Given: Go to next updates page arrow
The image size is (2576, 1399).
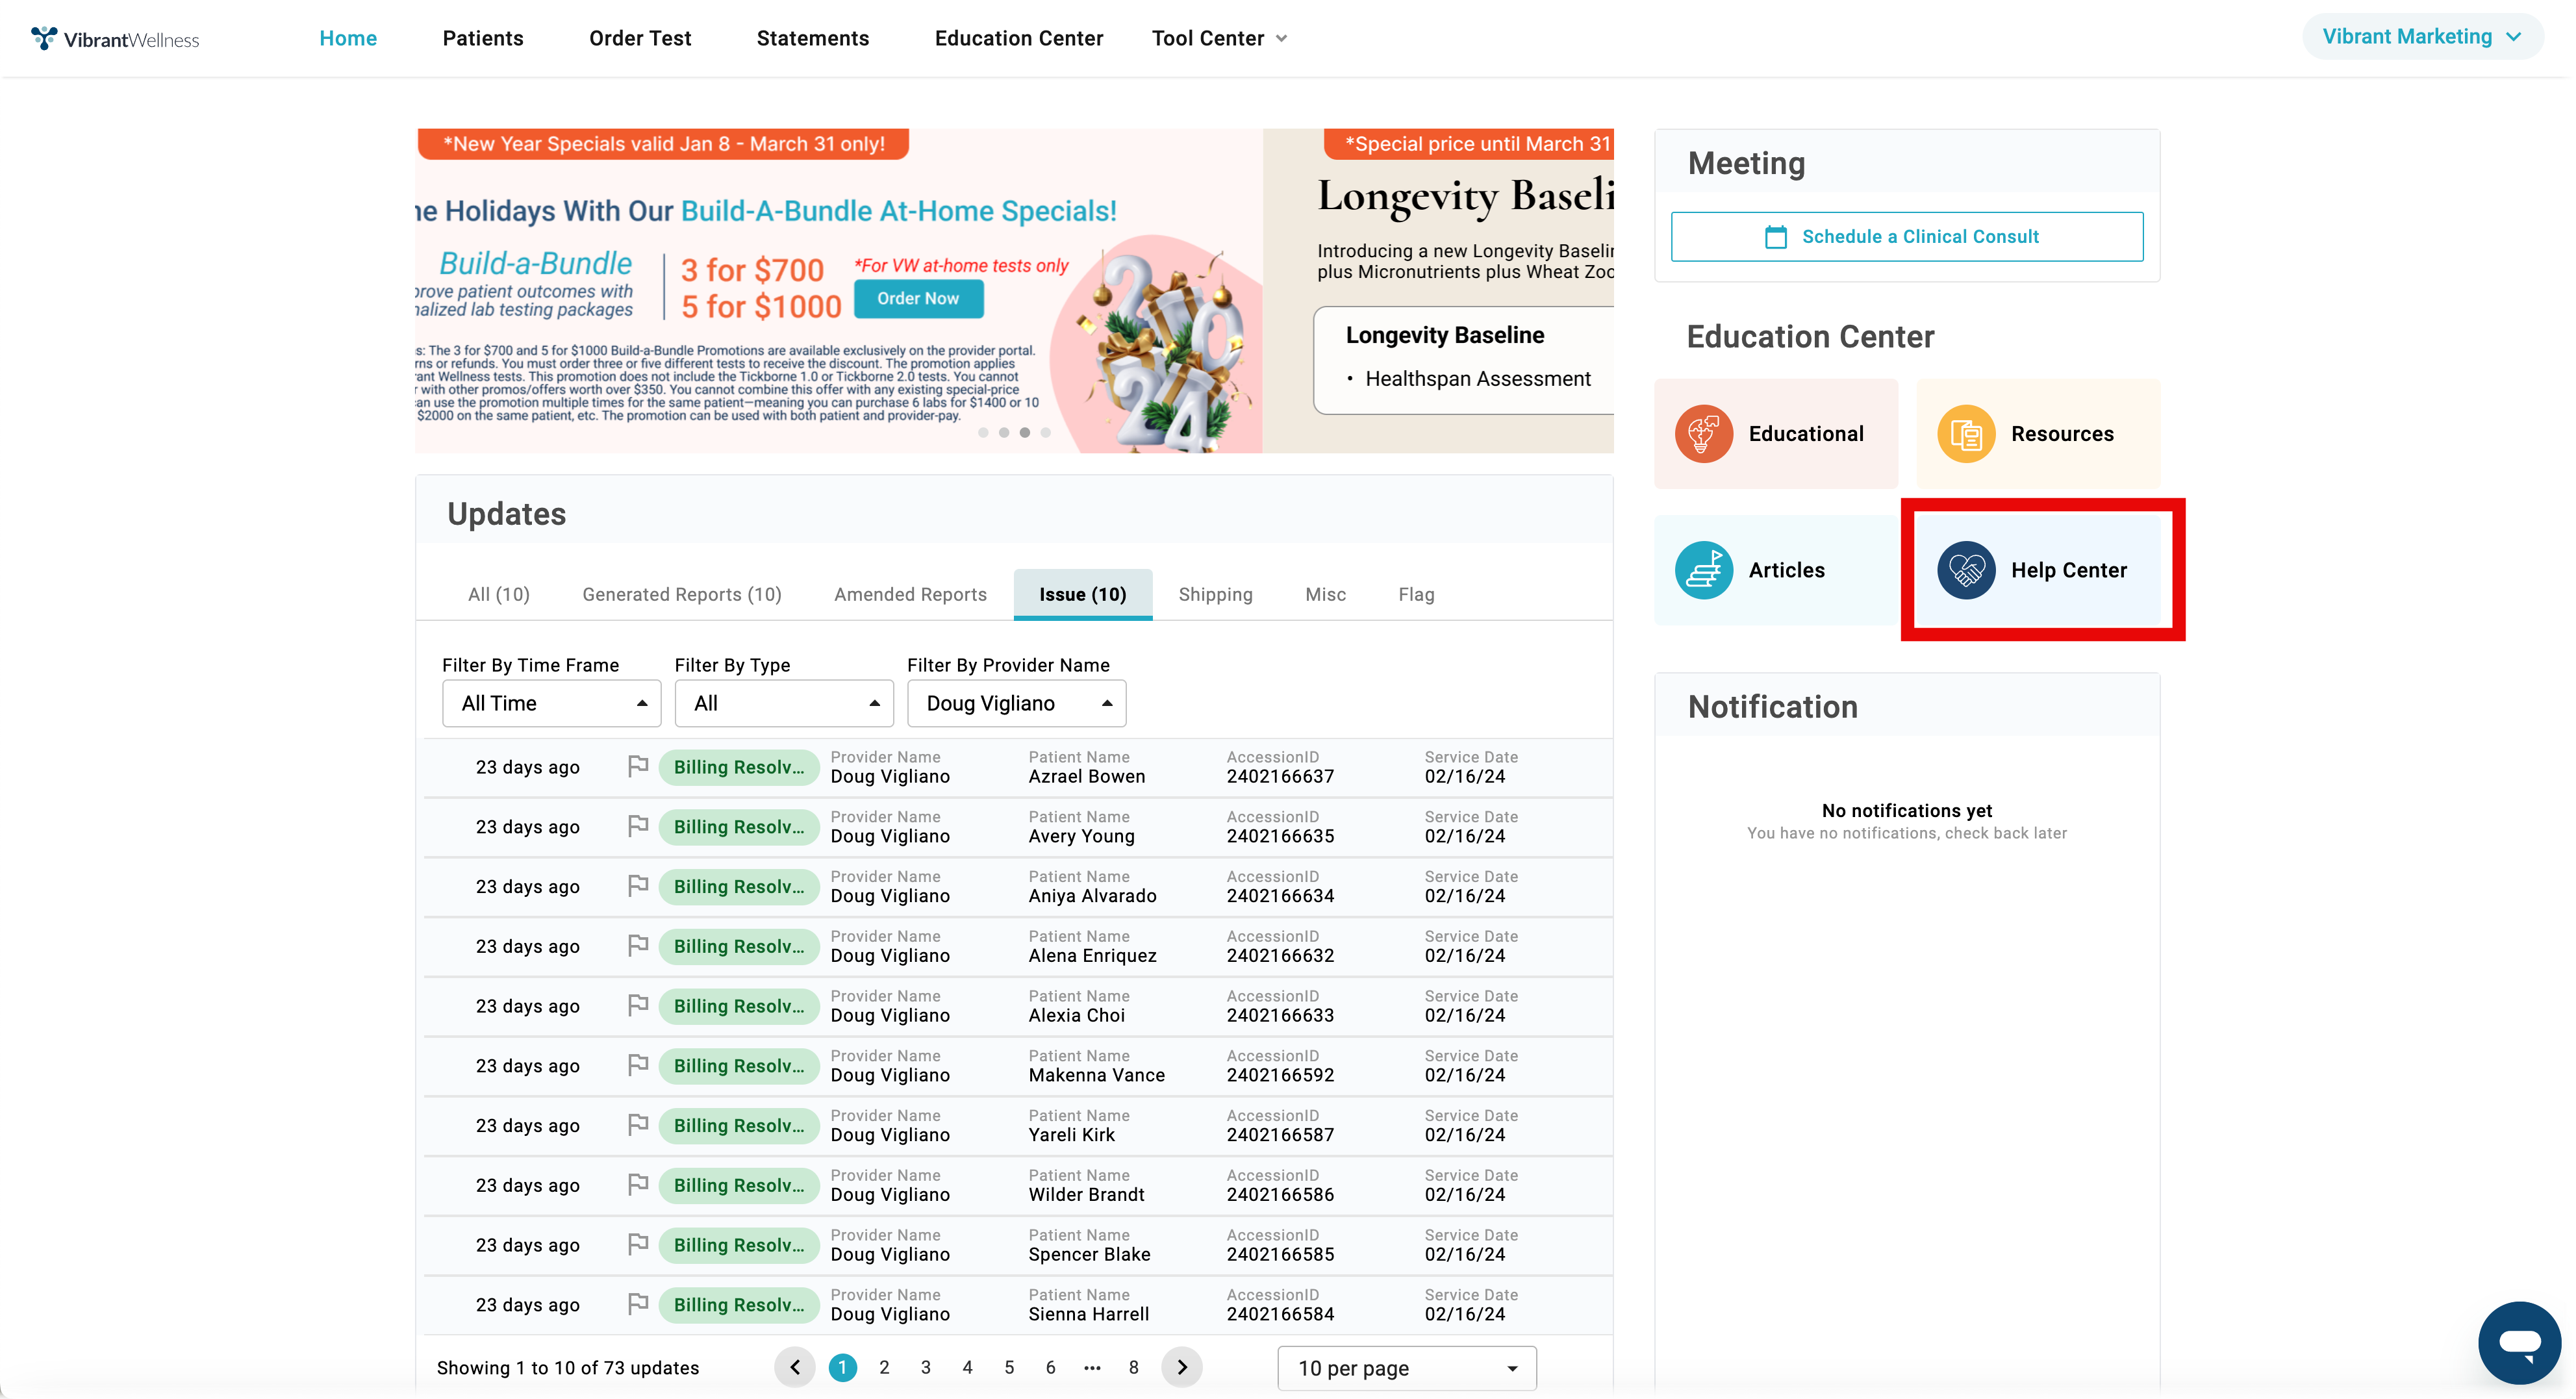Looking at the screenshot, I should pyautogui.click(x=1182, y=1367).
